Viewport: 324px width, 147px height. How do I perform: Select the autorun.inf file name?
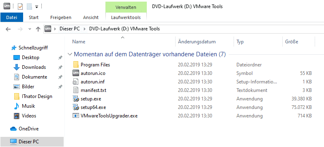(x=92, y=82)
